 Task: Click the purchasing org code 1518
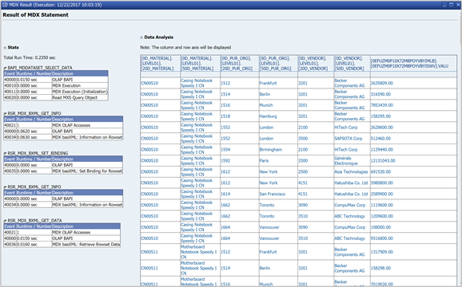click(225, 116)
